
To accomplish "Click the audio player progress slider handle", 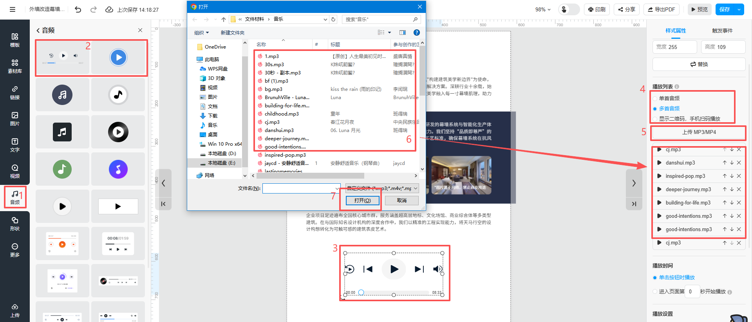I will 361,293.
